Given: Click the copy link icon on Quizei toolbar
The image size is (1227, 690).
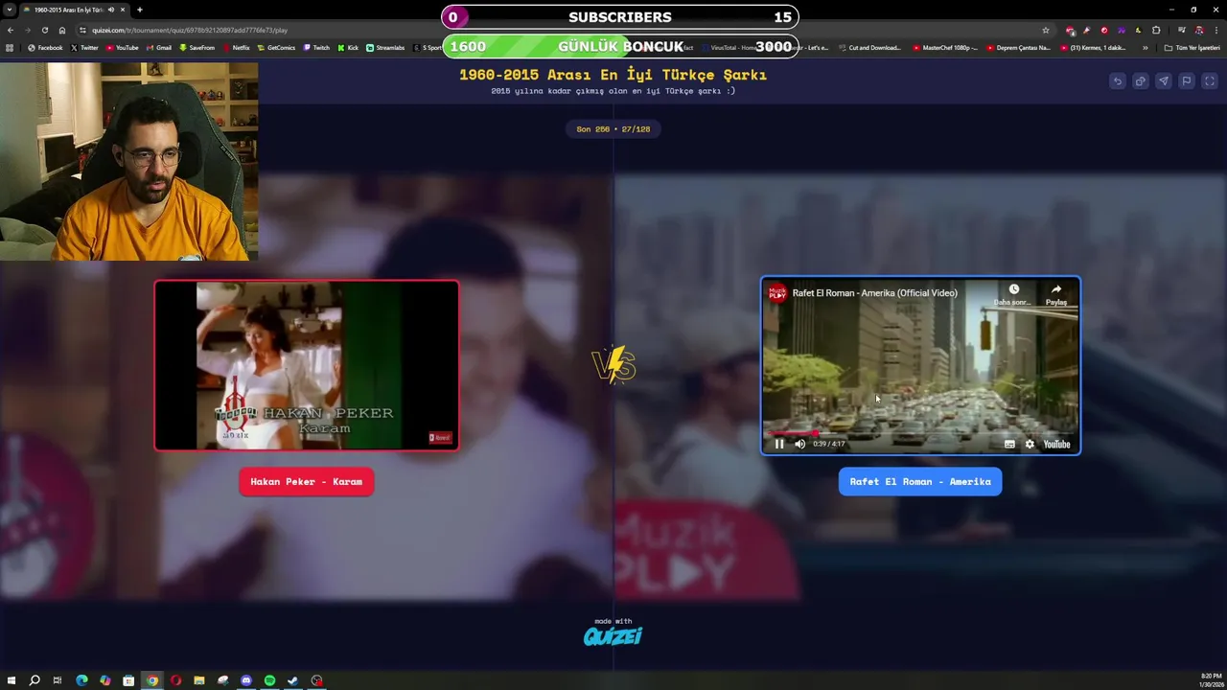Looking at the screenshot, I should tap(1140, 81).
